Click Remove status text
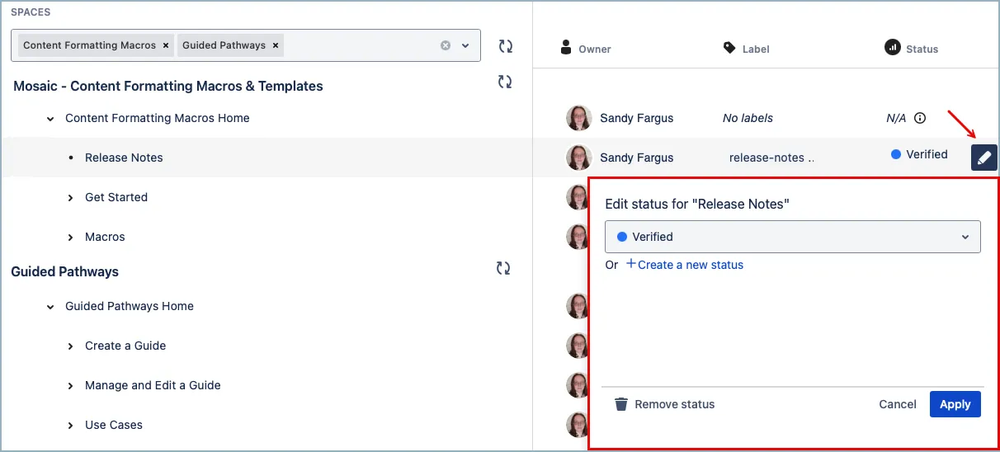Screen dimensions: 1000x452 click(675, 404)
